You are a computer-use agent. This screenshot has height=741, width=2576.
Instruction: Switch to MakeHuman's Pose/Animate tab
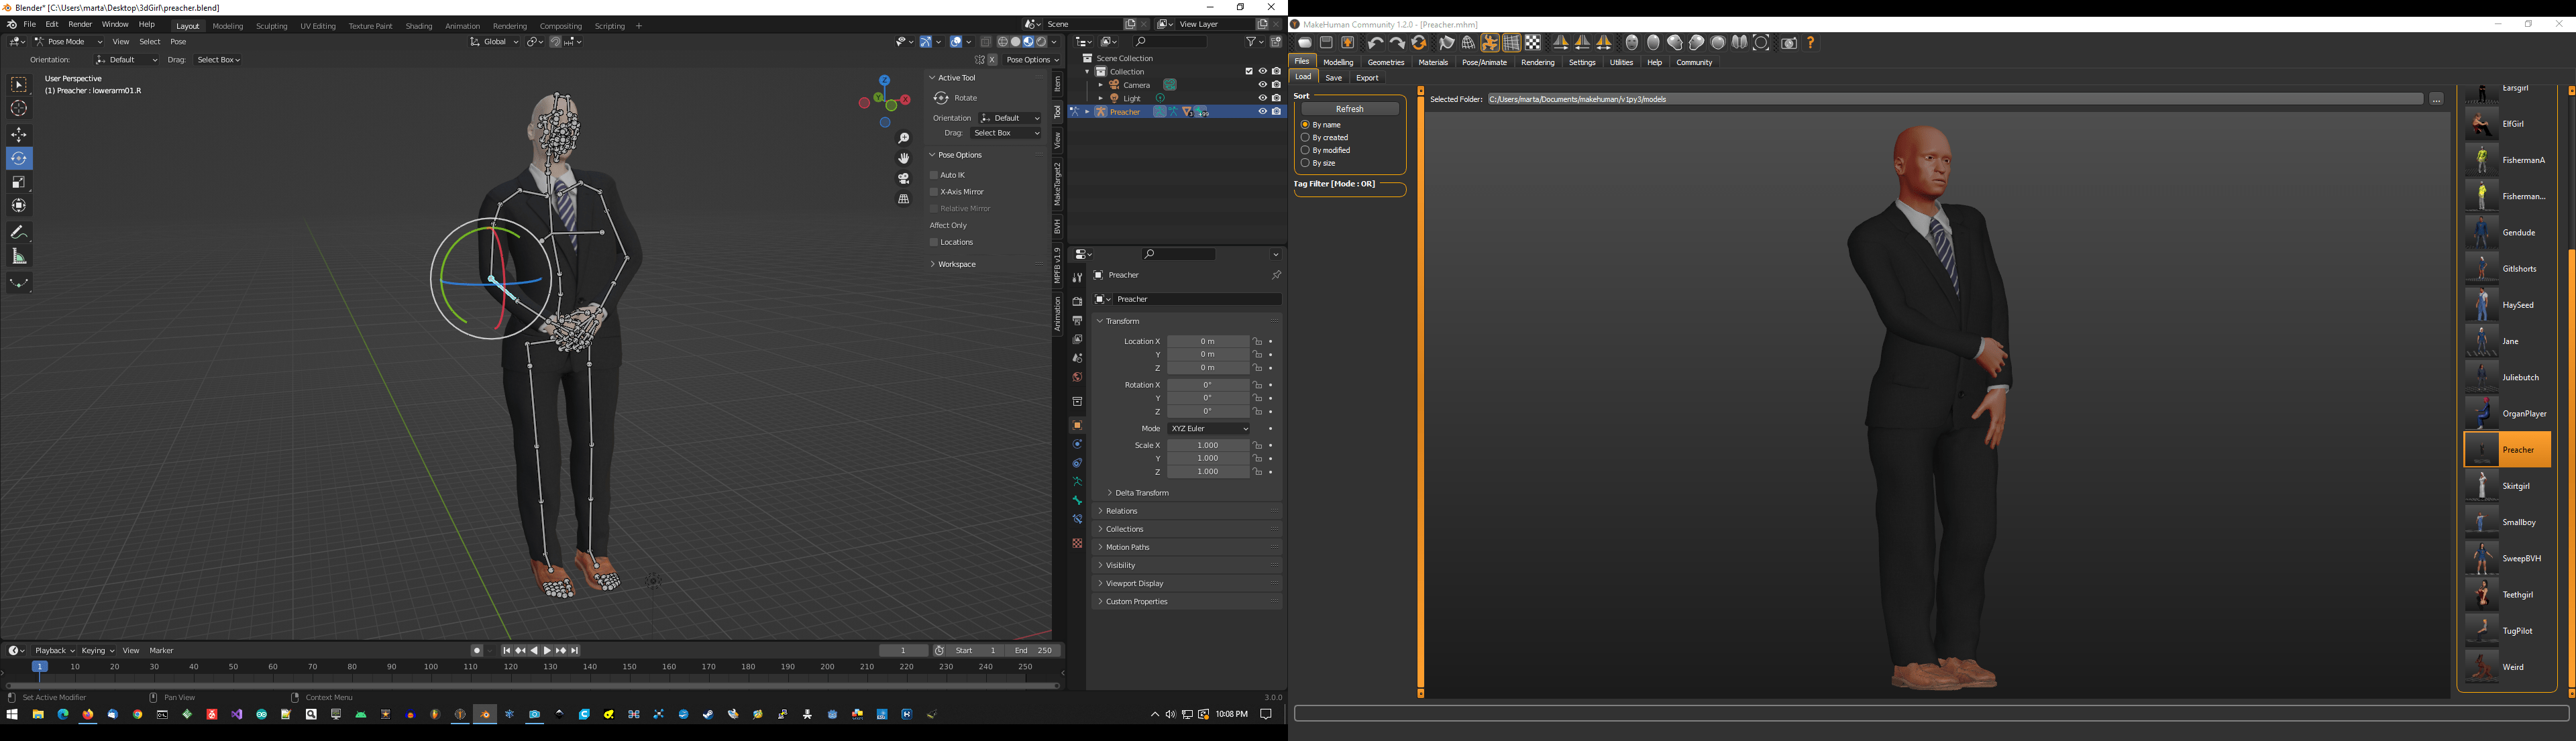click(x=1484, y=61)
